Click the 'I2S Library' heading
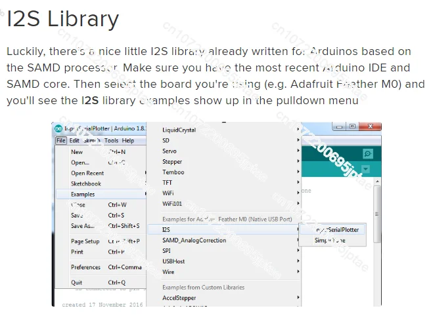This screenshot has height=323, width=433. coord(62,19)
